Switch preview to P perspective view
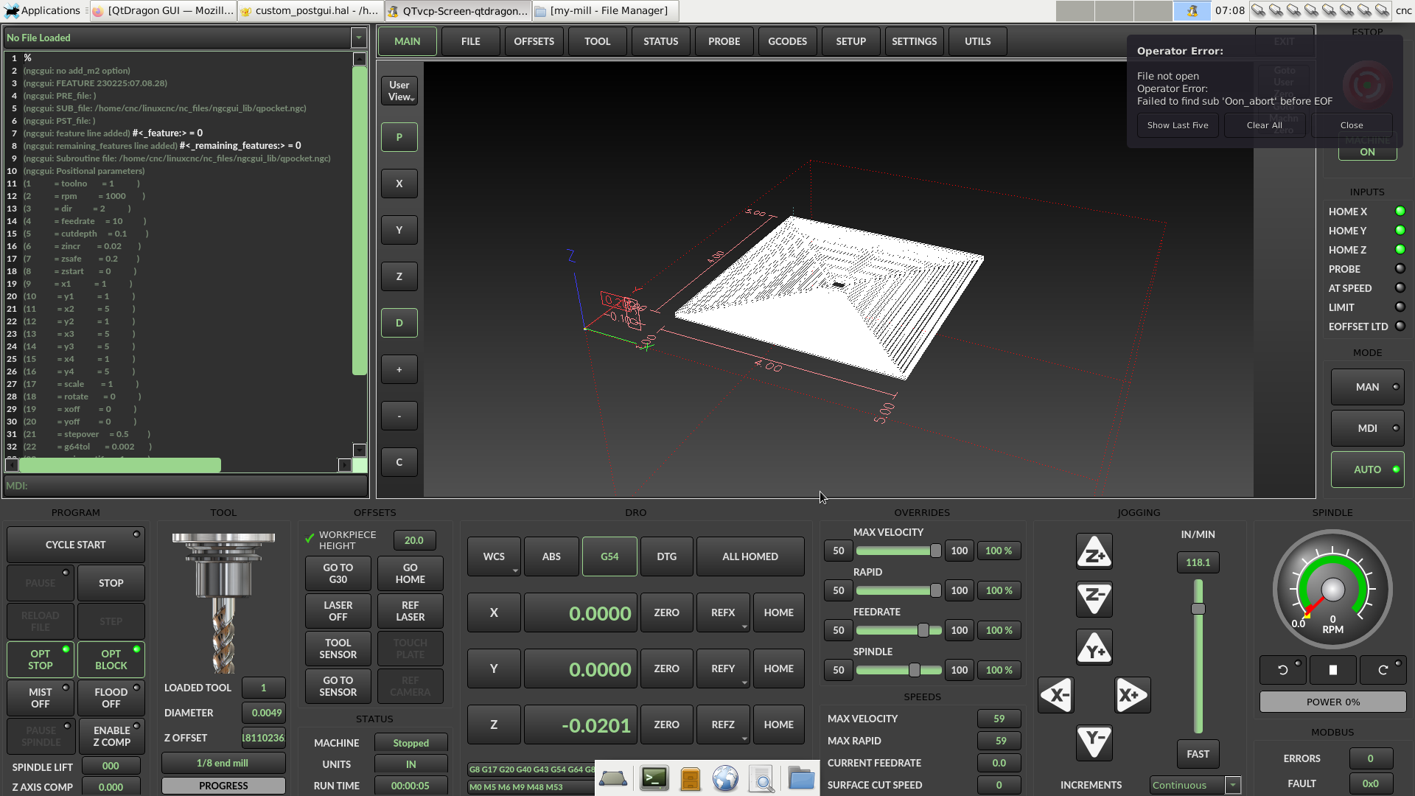The width and height of the screenshot is (1415, 796). point(399,137)
